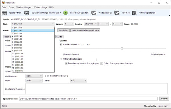Switch to the Übersicht tab
Image resolution: width=171 pixels, height=109 pixels.
point(7,37)
